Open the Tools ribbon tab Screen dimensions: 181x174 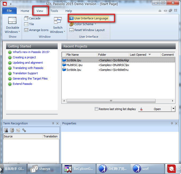[54, 11]
